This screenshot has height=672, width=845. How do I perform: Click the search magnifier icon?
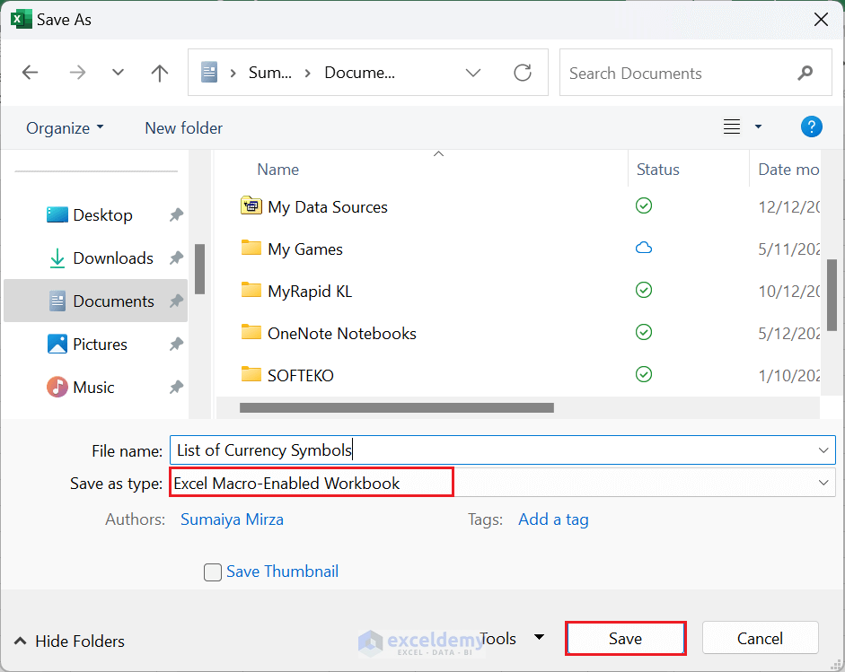[805, 74]
